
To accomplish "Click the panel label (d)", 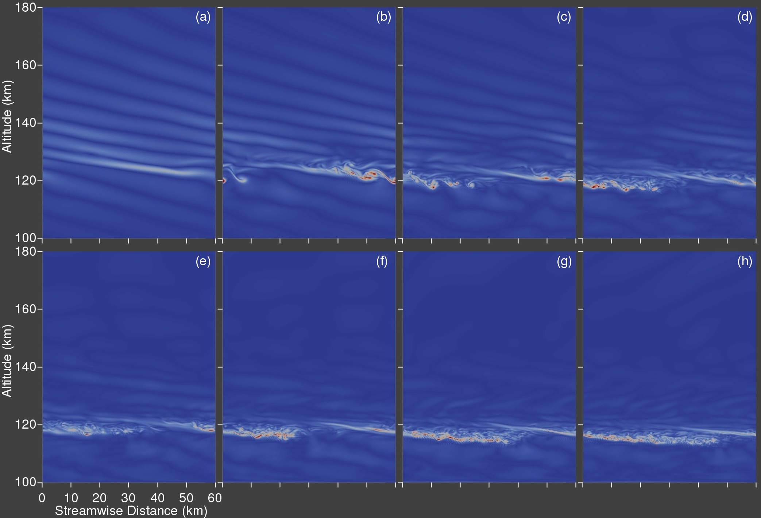I will click(745, 17).
